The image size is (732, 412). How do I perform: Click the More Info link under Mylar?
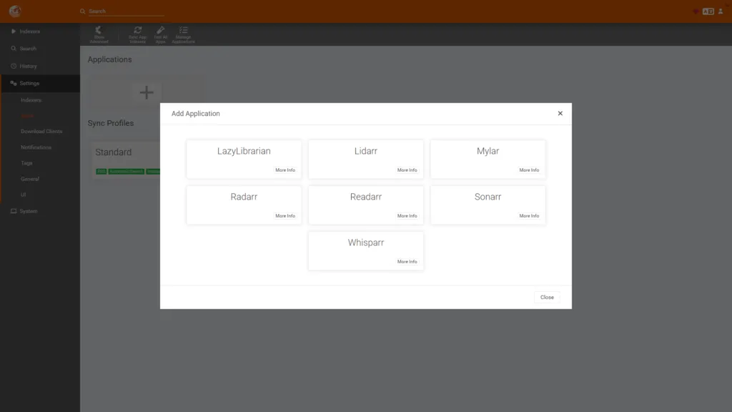click(x=529, y=170)
